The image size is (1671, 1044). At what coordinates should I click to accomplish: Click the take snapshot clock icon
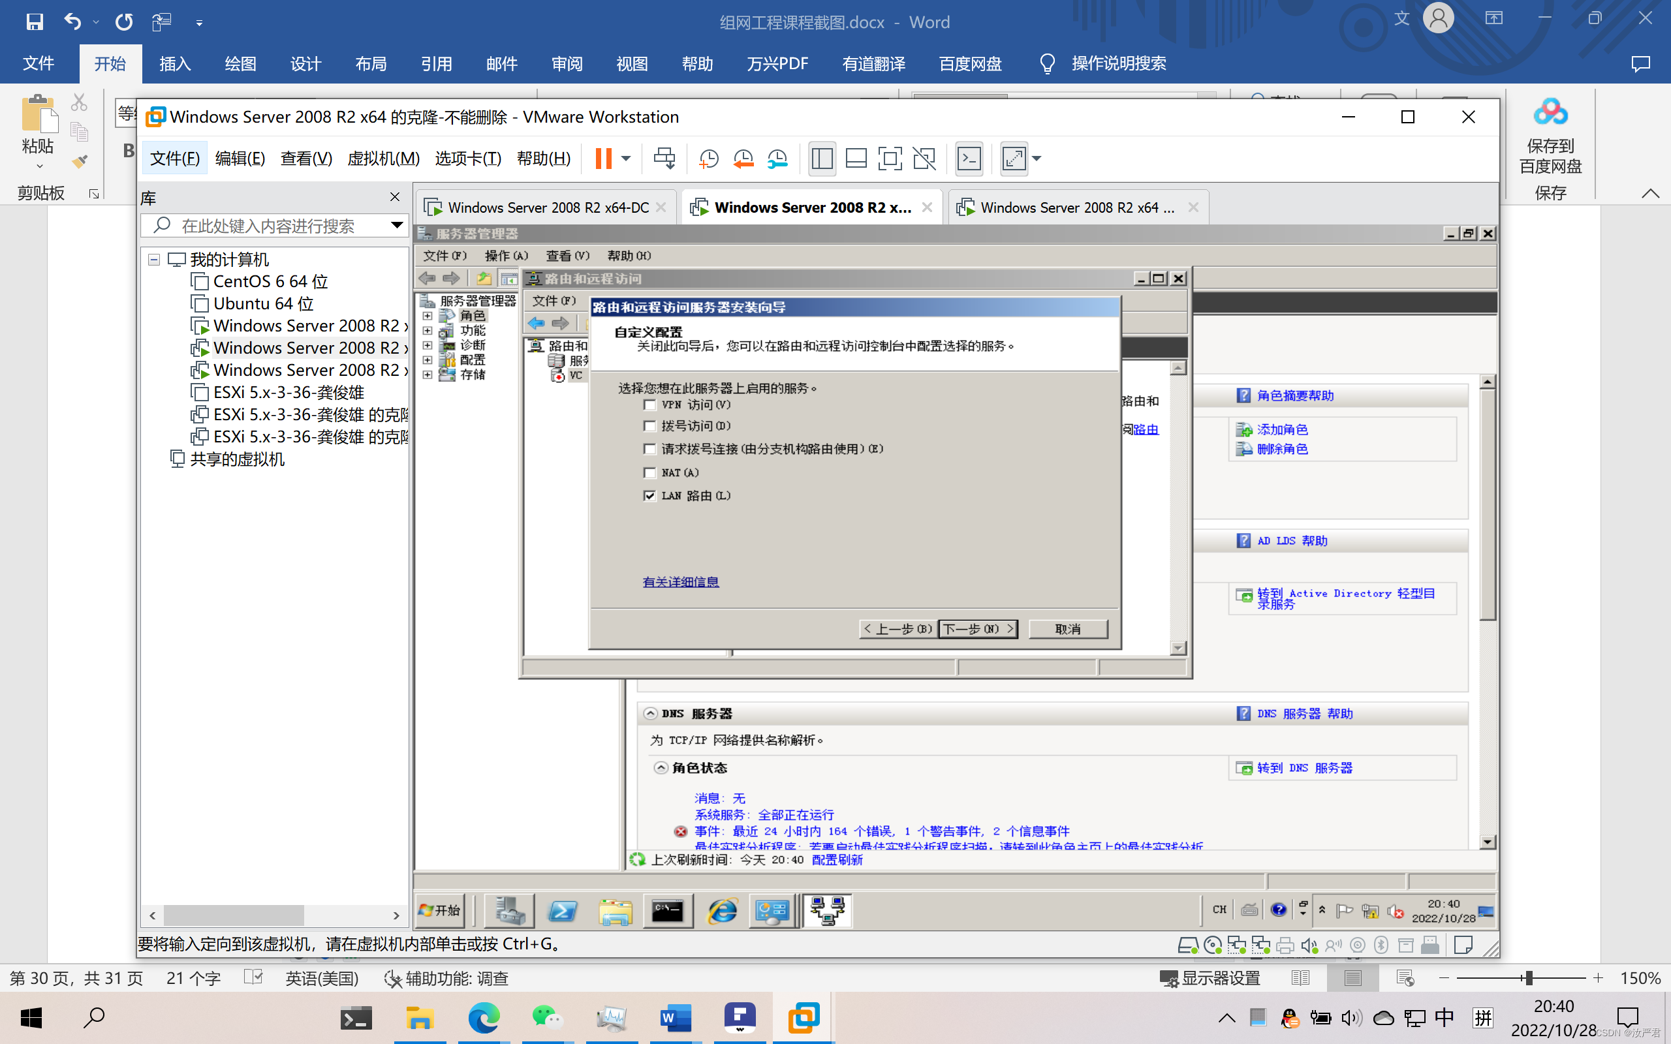pos(708,159)
